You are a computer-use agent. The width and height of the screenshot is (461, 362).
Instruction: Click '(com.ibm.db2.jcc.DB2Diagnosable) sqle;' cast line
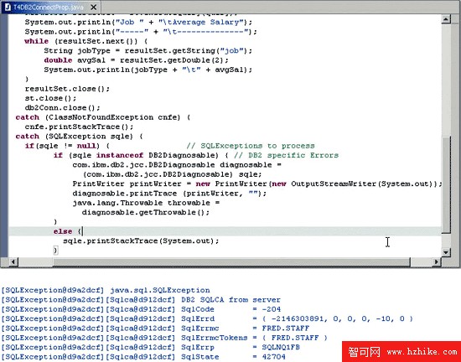pyautogui.click(x=172, y=174)
